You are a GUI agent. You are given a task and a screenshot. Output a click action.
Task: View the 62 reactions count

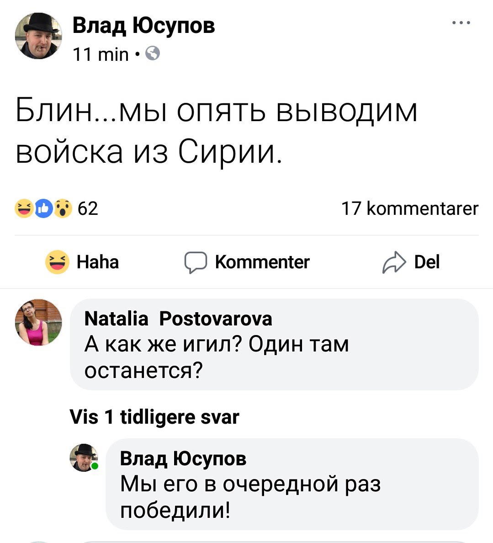click(88, 208)
